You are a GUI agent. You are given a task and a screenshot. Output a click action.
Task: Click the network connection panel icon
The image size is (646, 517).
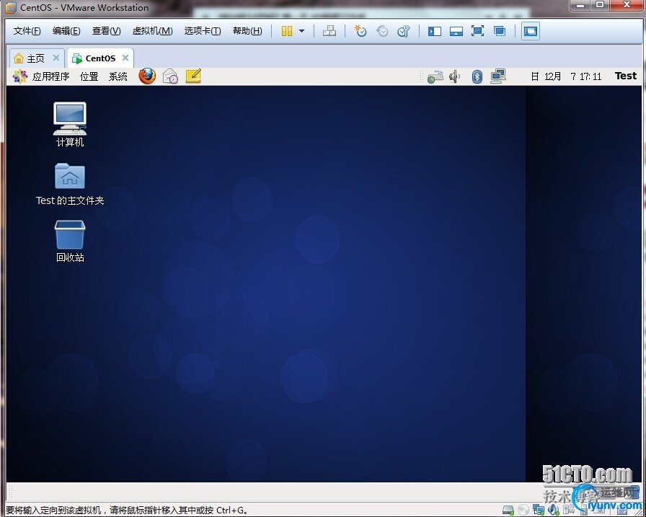coord(435,76)
